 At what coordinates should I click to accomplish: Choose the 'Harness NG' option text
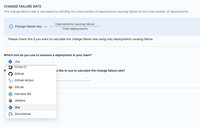[23, 94]
